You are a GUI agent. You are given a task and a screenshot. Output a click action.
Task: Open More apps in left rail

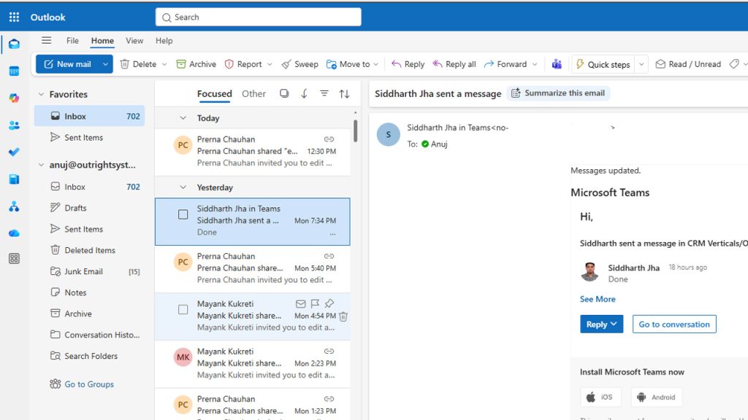pyautogui.click(x=15, y=259)
